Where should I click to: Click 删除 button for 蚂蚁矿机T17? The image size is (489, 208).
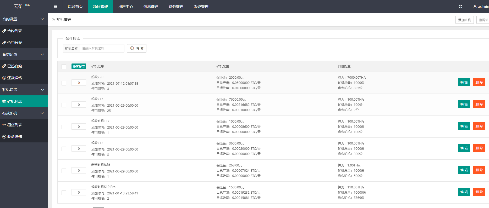pos(479,126)
